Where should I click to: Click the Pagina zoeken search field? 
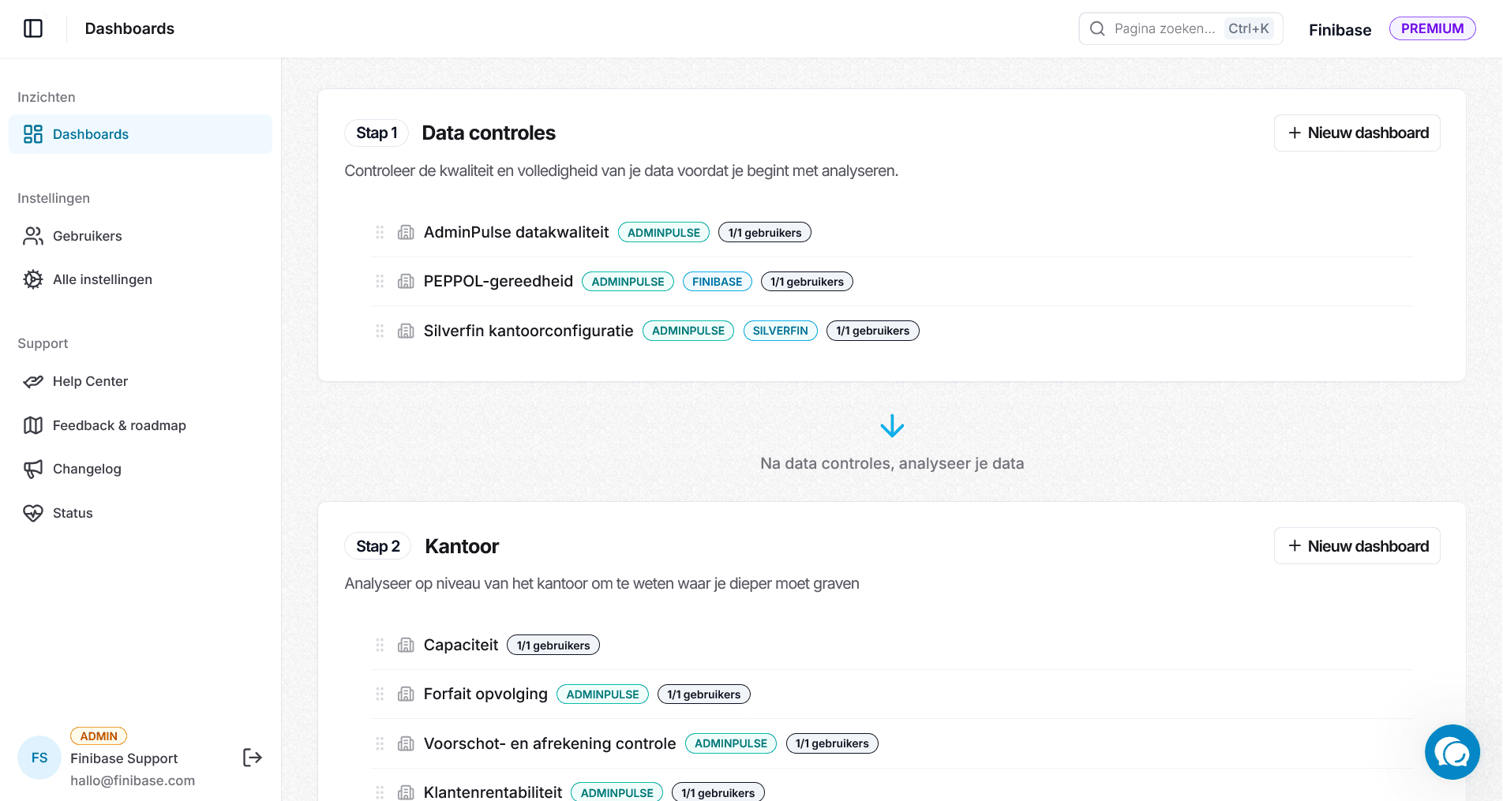click(1168, 28)
